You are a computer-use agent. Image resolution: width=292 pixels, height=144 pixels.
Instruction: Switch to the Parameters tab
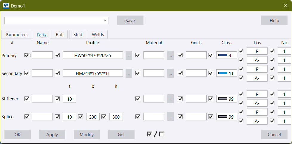pyautogui.click(x=17, y=35)
